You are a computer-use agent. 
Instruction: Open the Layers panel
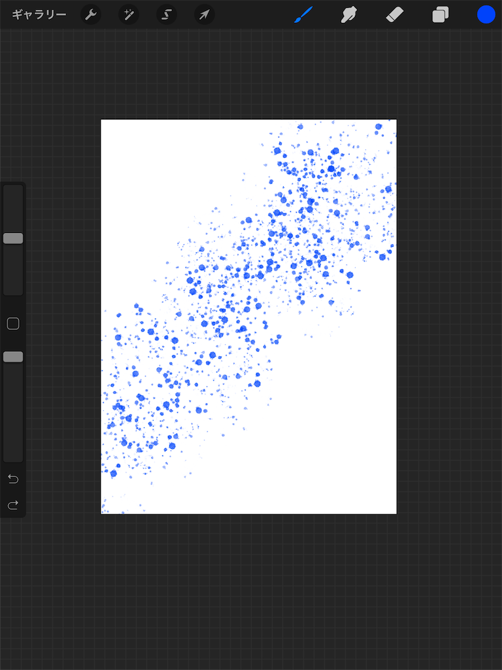(x=441, y=15)
